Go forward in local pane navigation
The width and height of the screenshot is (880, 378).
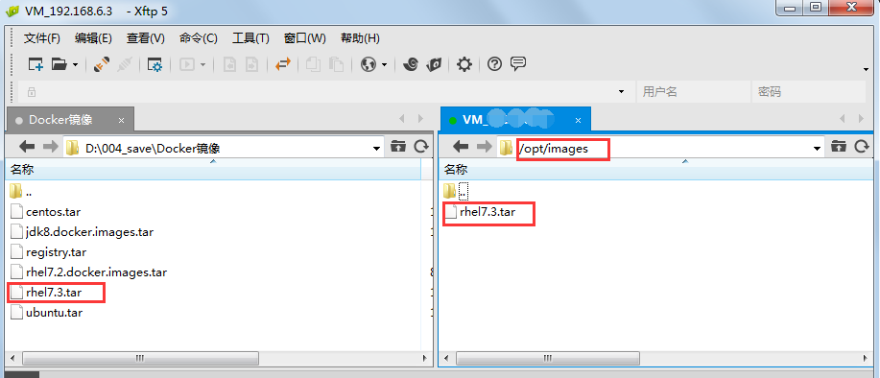click(x=51, y=147)
